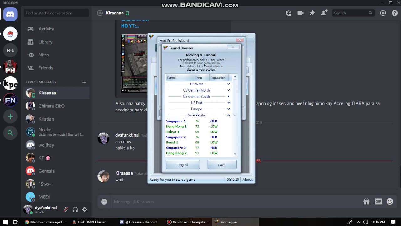Toggle microphone mute
The height and width of the screenshot is (226, 401).
tap(66, 210)
